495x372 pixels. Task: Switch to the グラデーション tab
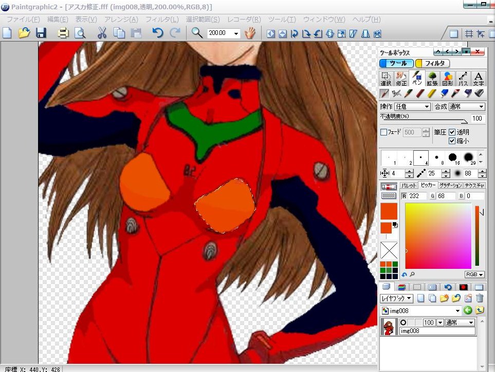point(450,186)
